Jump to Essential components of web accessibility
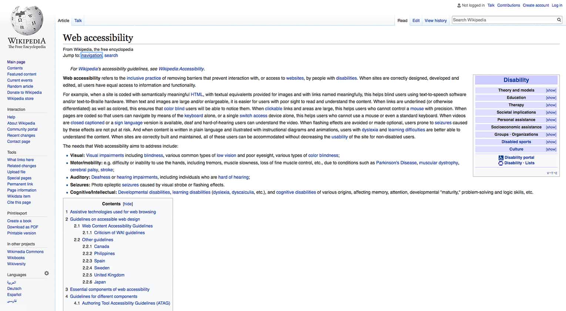 pos(110,290)
